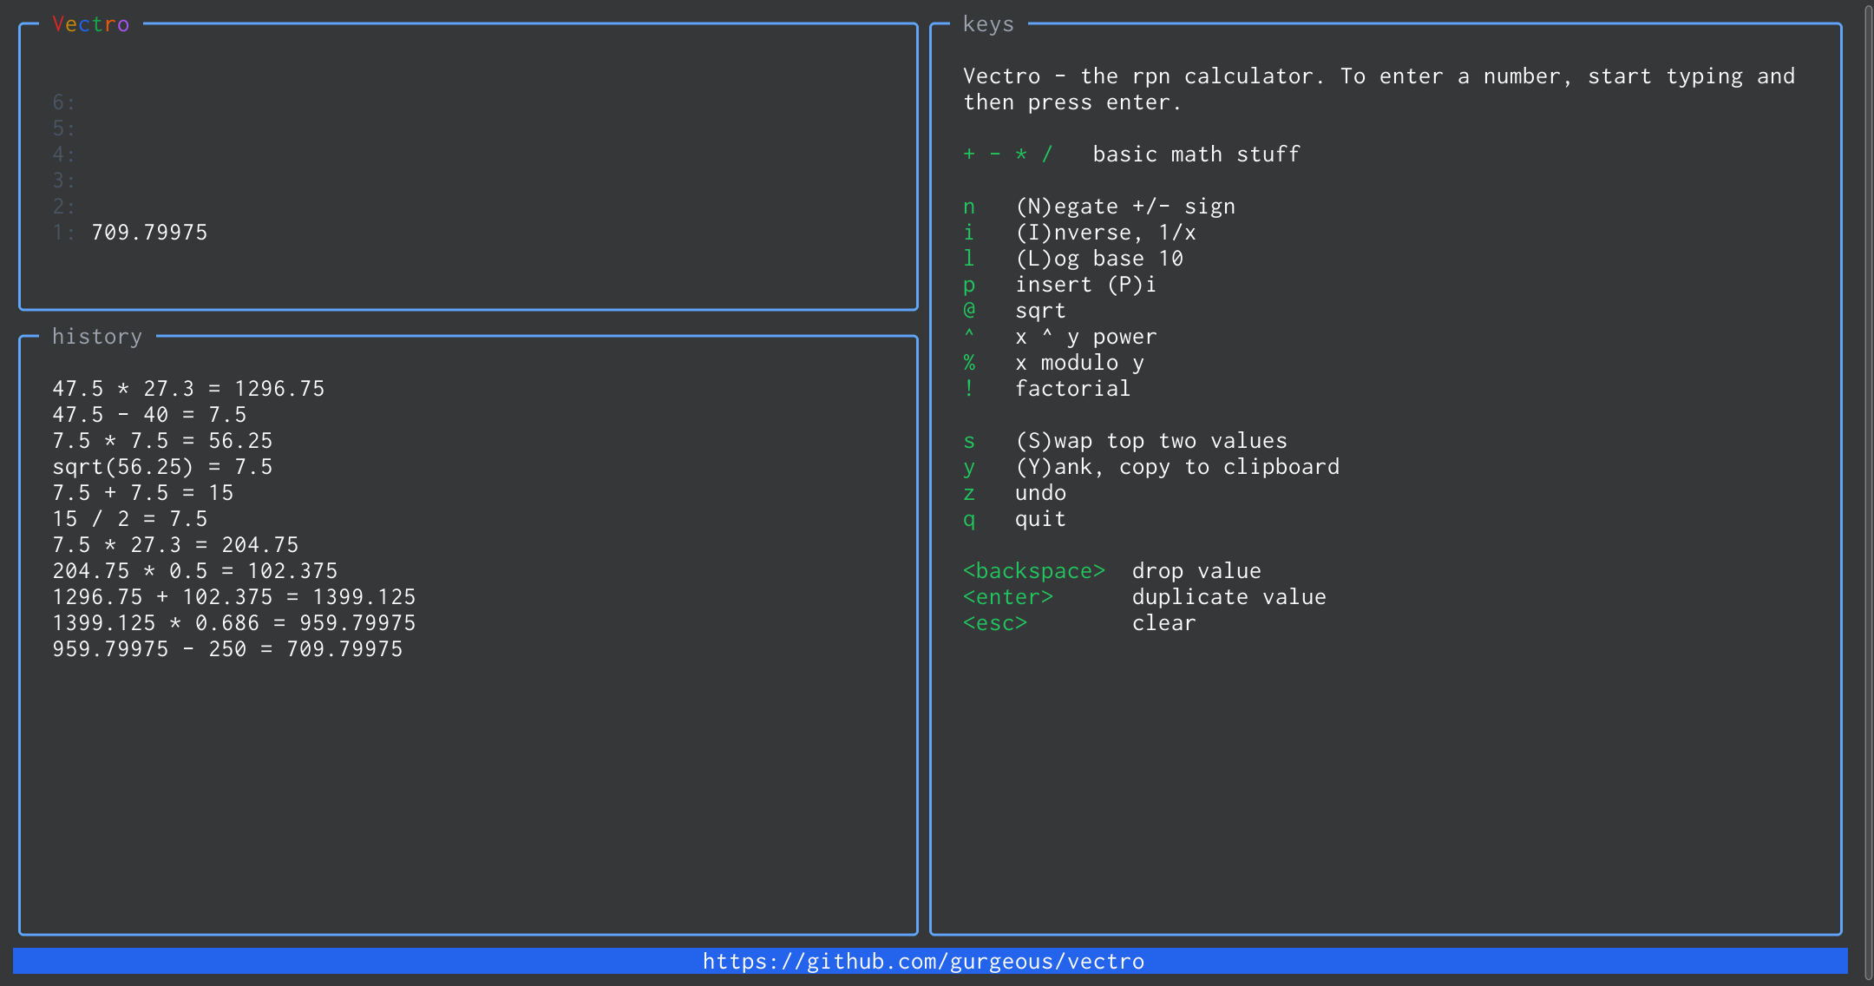Click the (I)nverse, 1/x entry
The height and width of the screenshot is (986, 1874).
coord(1105,233)
